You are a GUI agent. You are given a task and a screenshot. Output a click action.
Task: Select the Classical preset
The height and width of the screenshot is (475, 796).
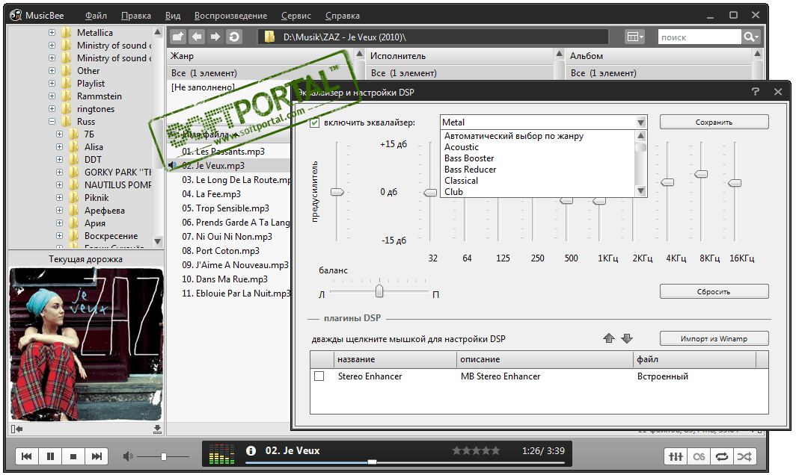point(538,181)
